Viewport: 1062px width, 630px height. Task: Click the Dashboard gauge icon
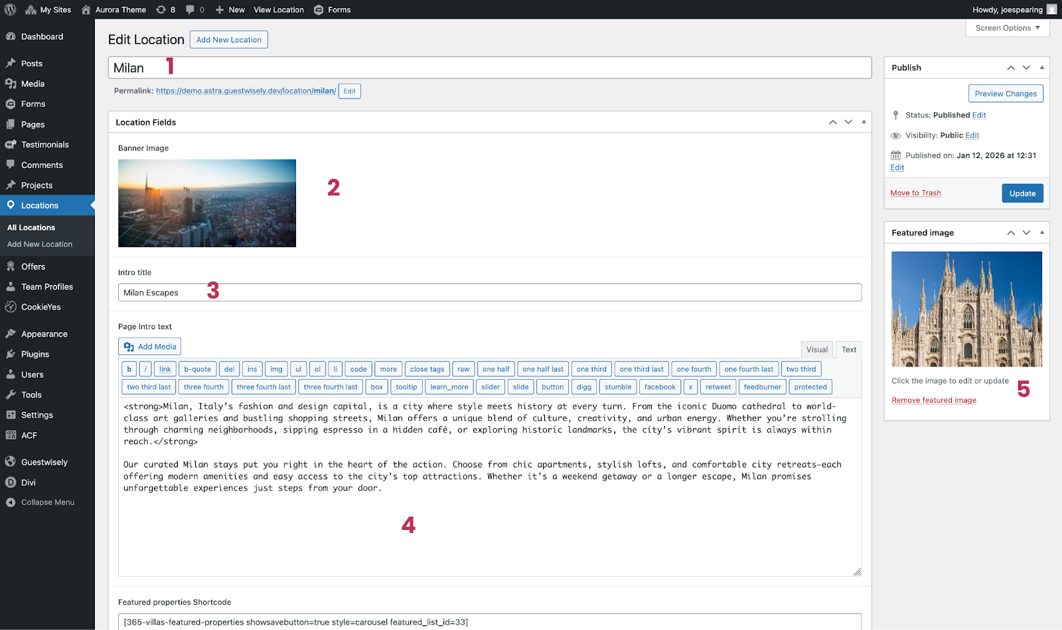coord(11,37)
